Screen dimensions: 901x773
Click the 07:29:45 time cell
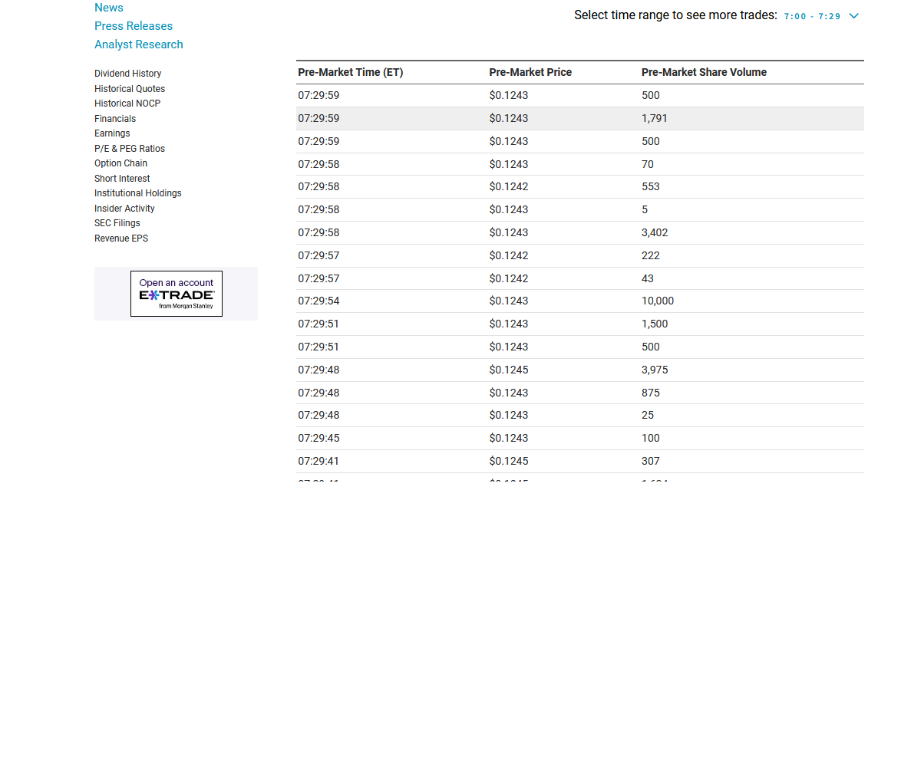point(318,438)
